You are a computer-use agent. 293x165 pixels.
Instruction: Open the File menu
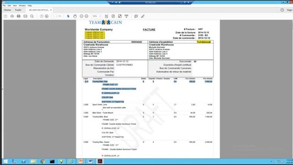point(4,5)
